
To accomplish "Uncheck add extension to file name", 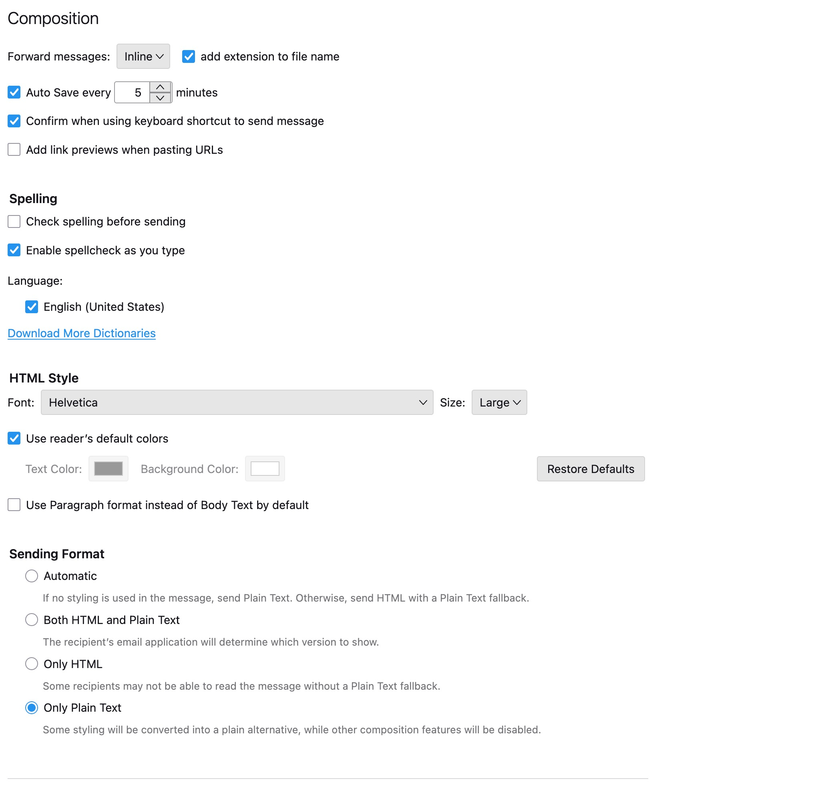I will point(189,56).
